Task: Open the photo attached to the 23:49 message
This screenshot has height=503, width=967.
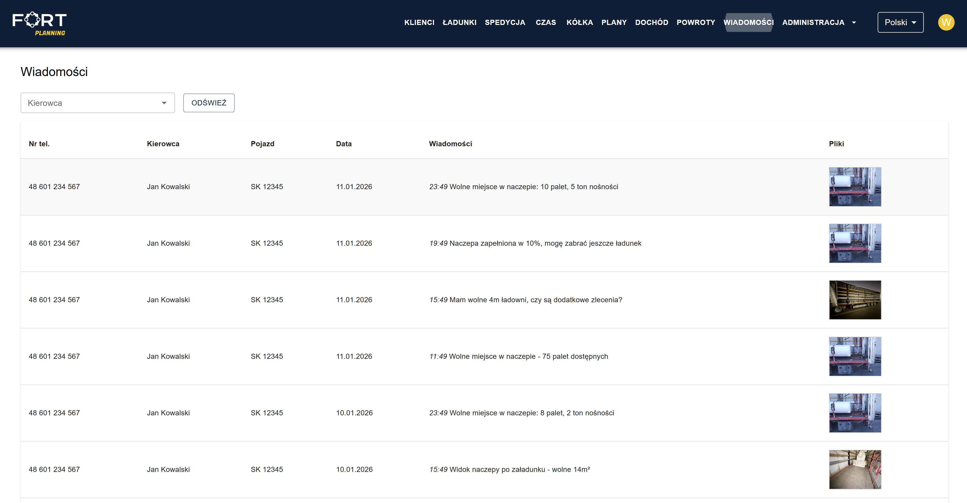Action: coord(855,186)
